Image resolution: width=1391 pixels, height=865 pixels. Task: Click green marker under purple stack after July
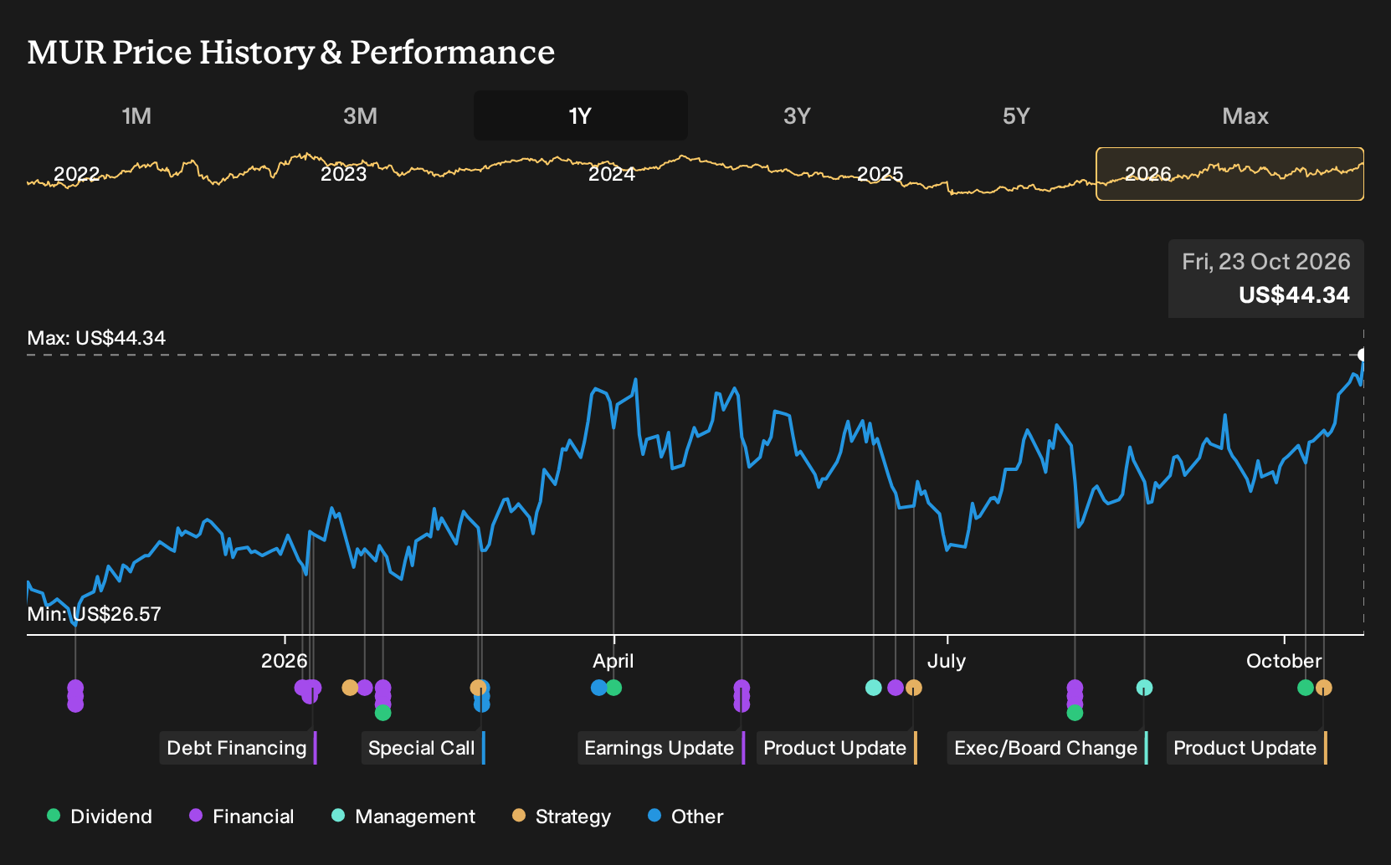pyautogui.click(x=1075, y=713)
